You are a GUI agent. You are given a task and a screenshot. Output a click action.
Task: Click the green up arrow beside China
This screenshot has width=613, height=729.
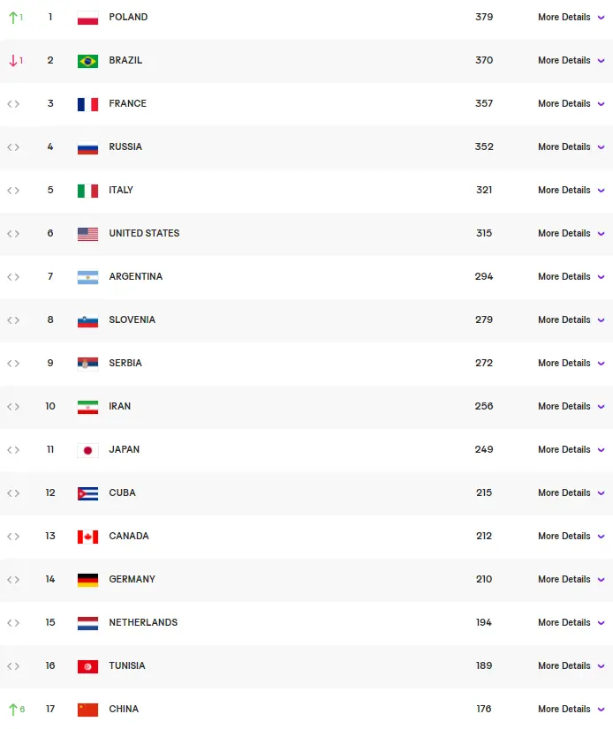tap(13, 710)
